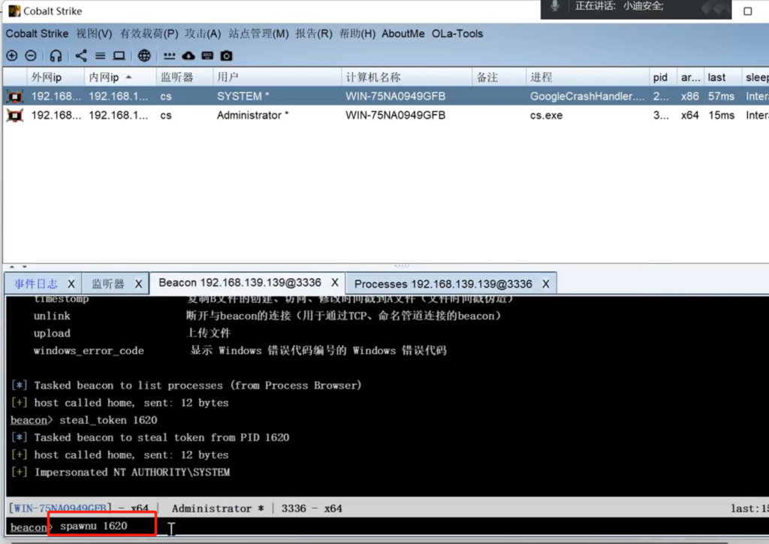769x544 pixels.
Task: Open the AboutMe menu
Action: pos(403,34)
